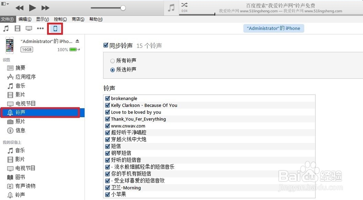Switch to the music library icon
This screenshot has height=200, width=363.
(x=6, y=28)
